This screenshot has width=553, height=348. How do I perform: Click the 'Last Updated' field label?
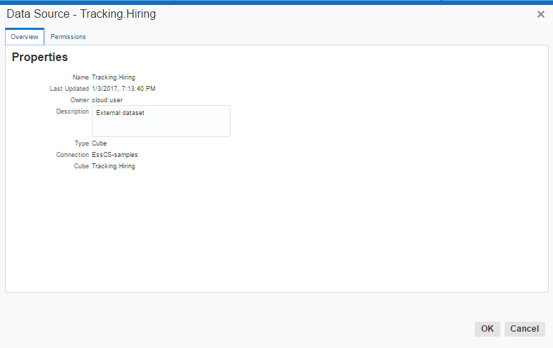click(69, 89)
